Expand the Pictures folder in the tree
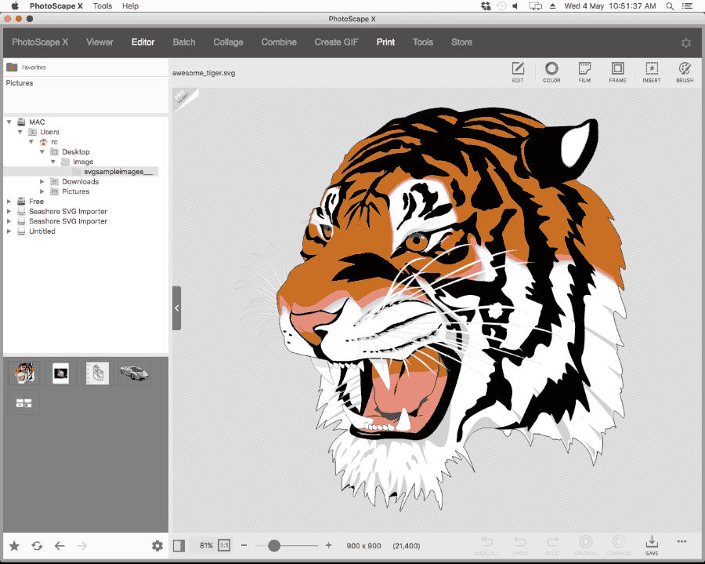Image resolution: width=705 pixels, height=564 pixels. [x=42, y=191]
